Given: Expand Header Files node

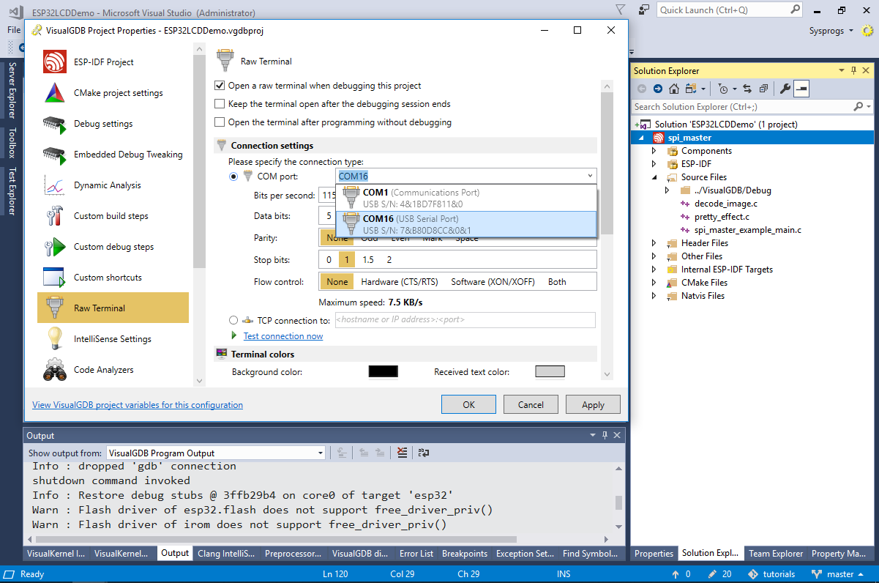Looking at the screenshot, I should point(654,243).
